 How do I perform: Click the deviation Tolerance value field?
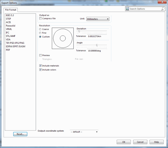pyautogui.click(x=97, y=36)
